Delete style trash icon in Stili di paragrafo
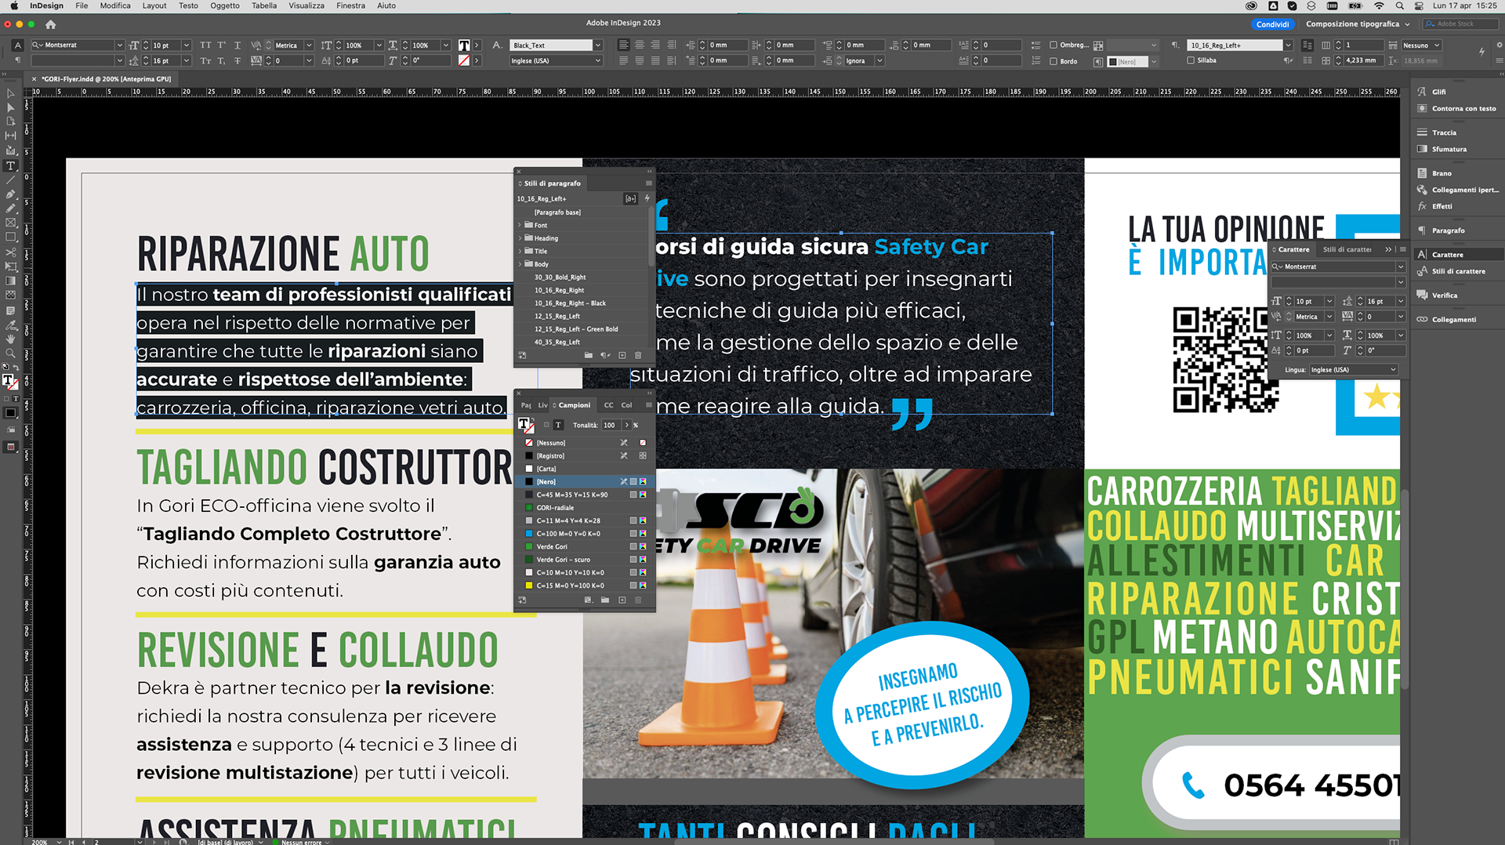 click(638, 355)
